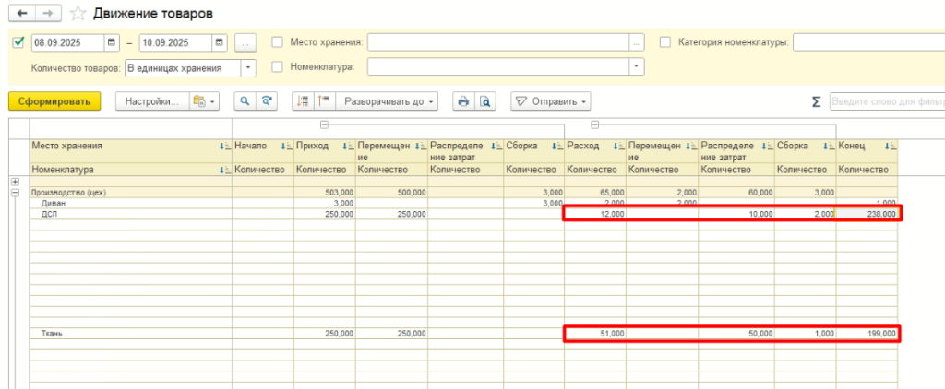Go forward with the right arrow button
Image resolution: width=945 pixels, height=389 pixels.
[50, 13]
